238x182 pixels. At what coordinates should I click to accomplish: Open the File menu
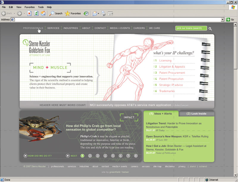(4, 7)
